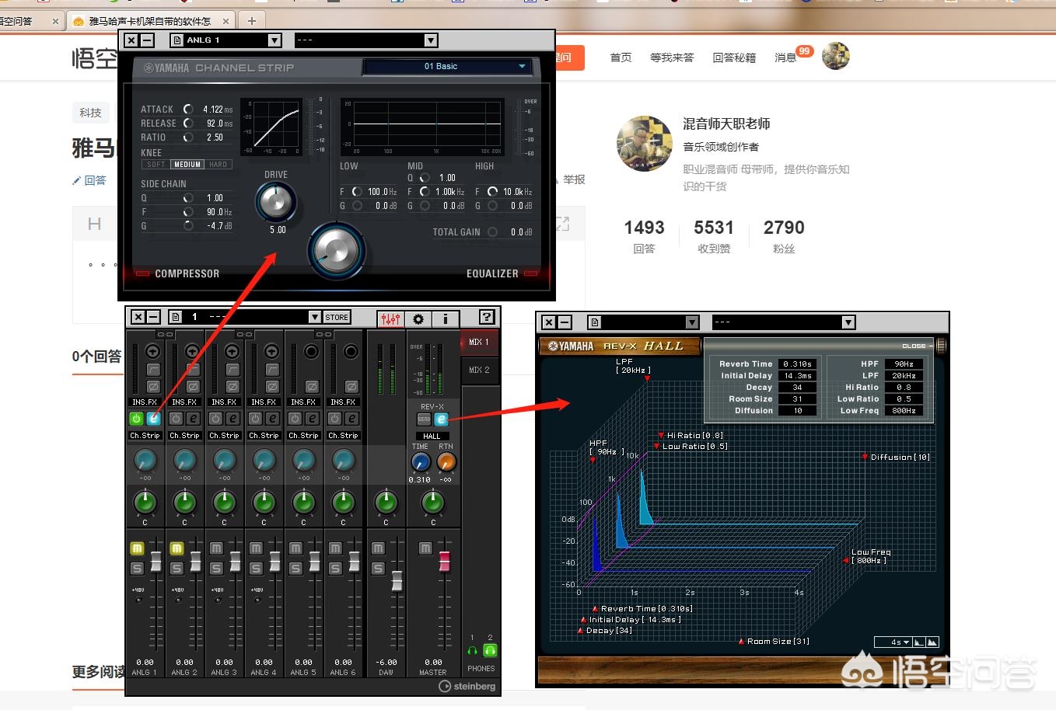The height and width of the screenshot is (710, 1056).
Task: Enable +48V phantom power on ANLG 1
Action: click(x=138, y=599)
